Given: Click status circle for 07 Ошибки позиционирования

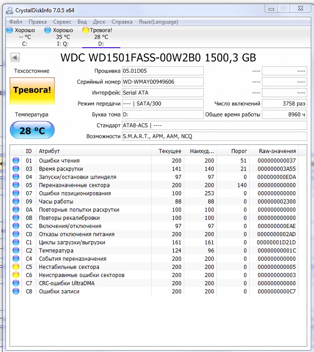Looking at the screenshot, I should (16, 193).
